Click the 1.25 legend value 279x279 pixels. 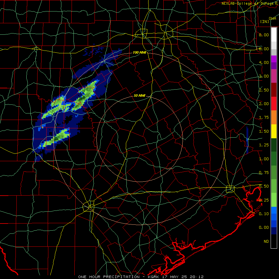pos(264,145)
